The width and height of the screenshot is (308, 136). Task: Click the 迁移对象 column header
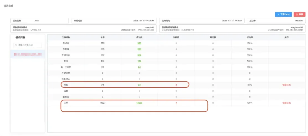coord(66,37)
